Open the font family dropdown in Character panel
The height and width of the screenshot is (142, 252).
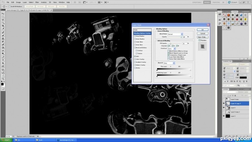(230, 64)
